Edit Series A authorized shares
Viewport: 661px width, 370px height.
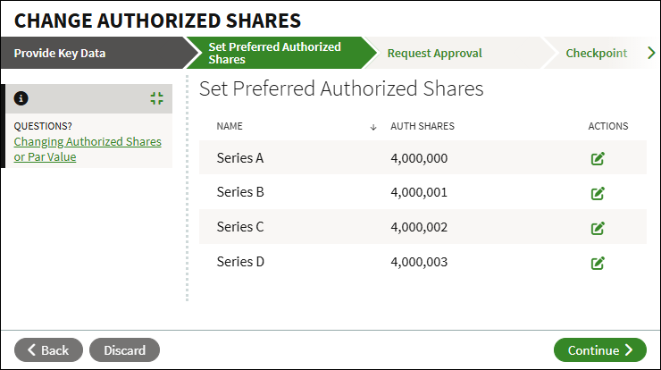[x=598, y=158]
